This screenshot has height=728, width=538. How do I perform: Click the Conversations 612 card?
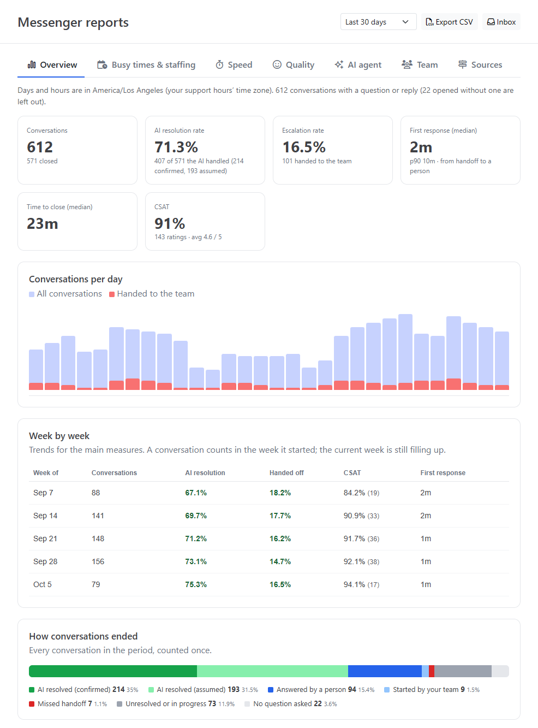point(77,150)
